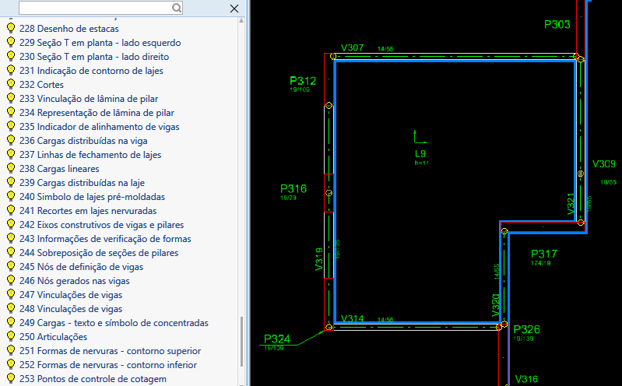This screenshot has width=622, height=386.
Task: Click the L9 slab label in the drawing
Action: click(420, 154)
